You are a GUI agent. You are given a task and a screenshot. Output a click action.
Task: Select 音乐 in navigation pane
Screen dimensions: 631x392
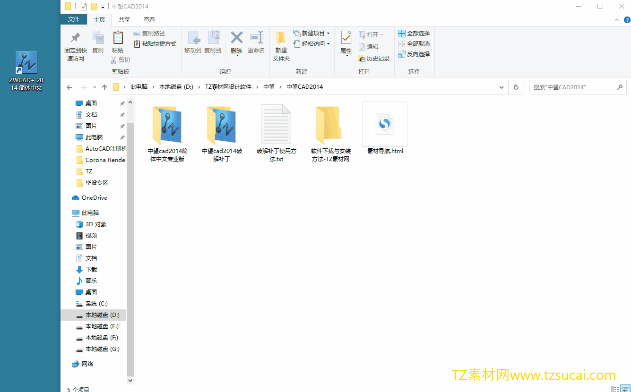87,281
